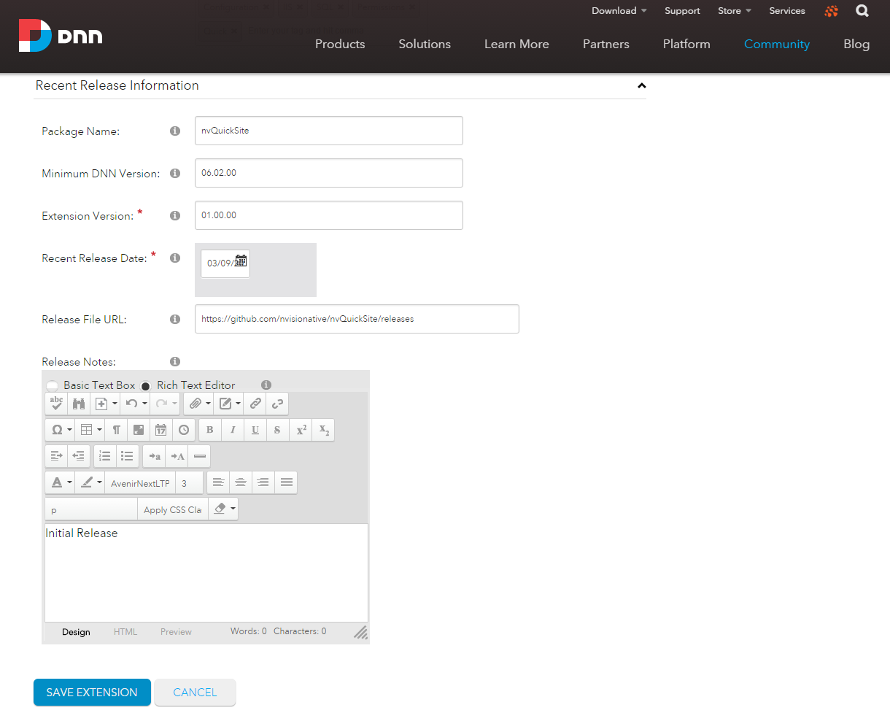The height and width of the screenshot is (713, 890).
Task: Align text left
Action: [x=218, y=482]
